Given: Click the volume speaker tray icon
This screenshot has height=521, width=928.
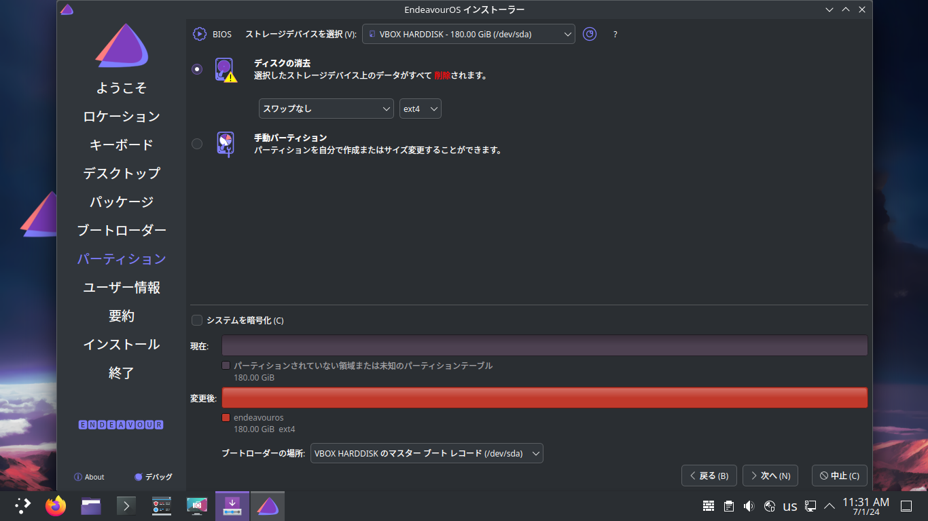Looking at the screenshot, I should coord(749,505).
